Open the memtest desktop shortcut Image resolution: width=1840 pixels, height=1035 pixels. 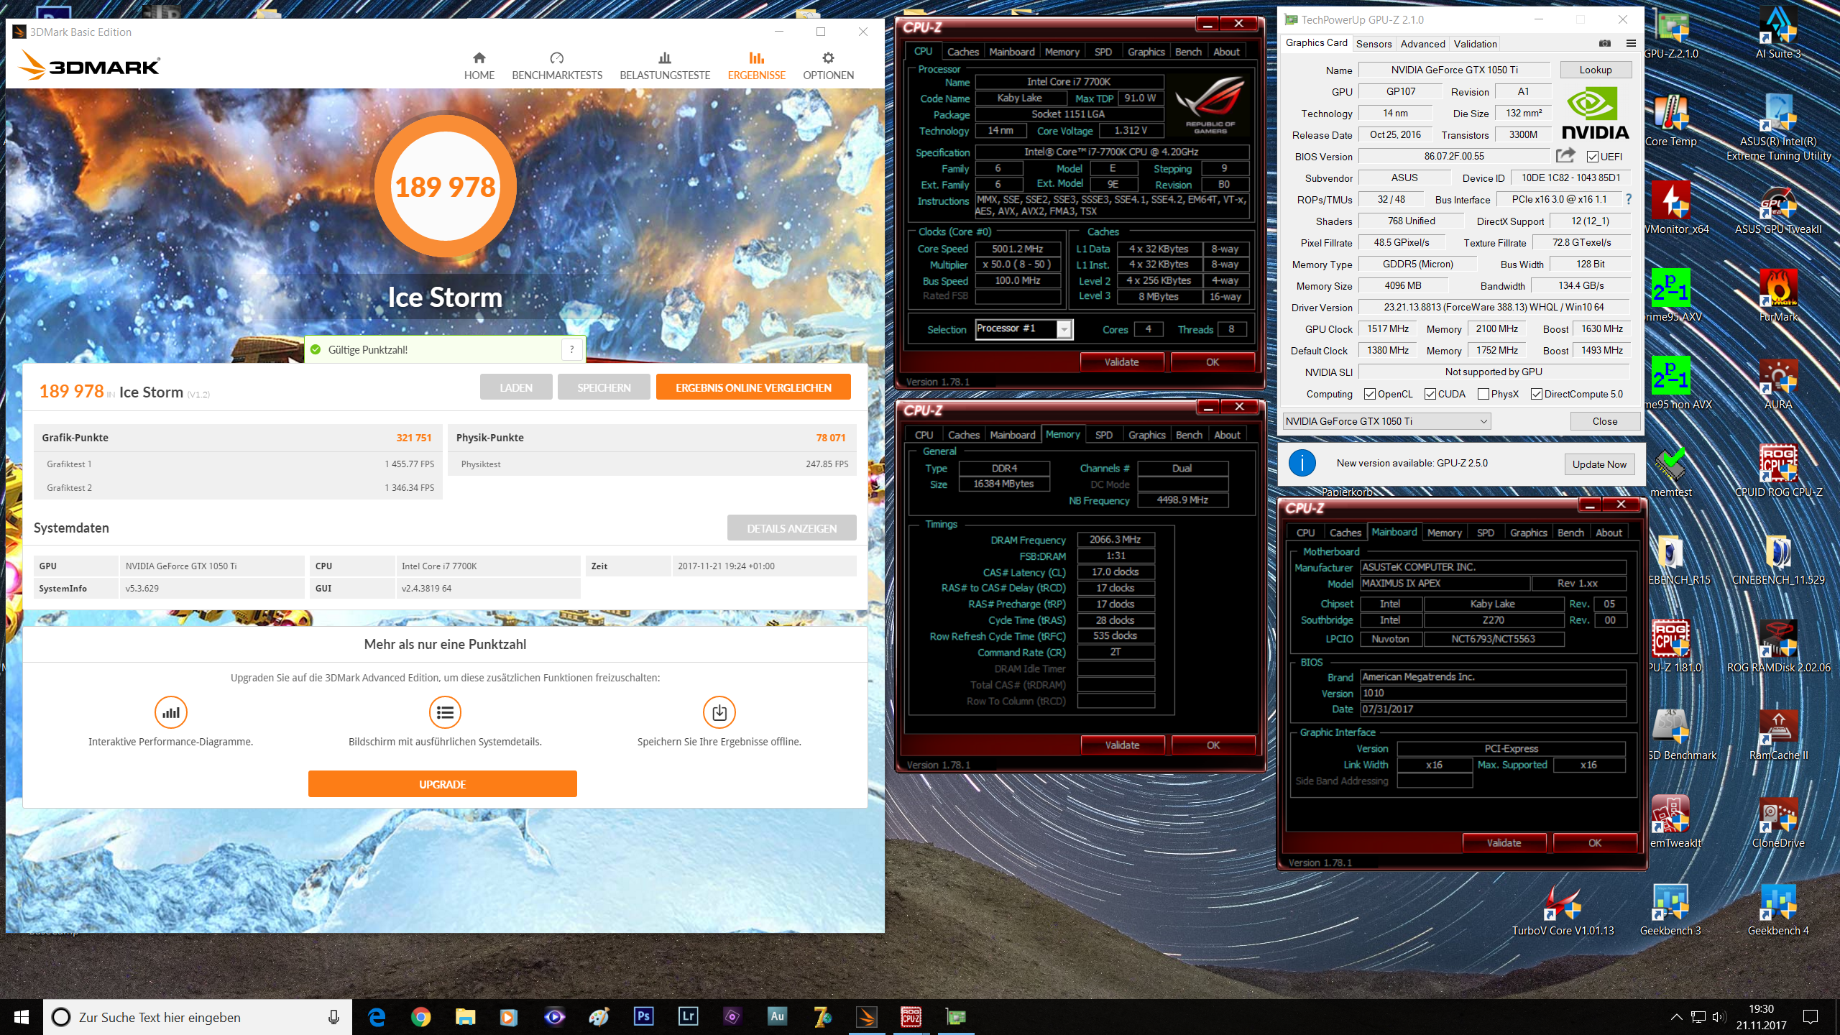tap(1671, 471)
